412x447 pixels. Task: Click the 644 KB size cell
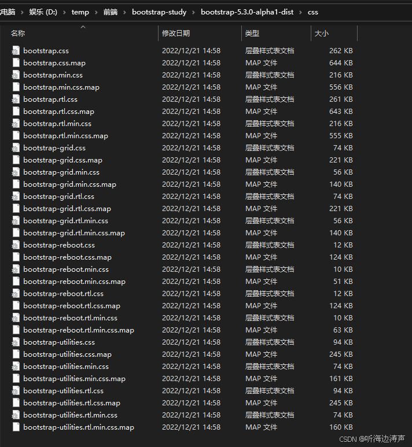(341, 62)
